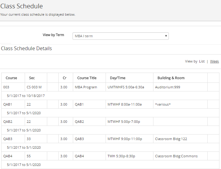Click the MBA Program course title
The width and height of the screenshot is (221, 169).
point(86,87)
